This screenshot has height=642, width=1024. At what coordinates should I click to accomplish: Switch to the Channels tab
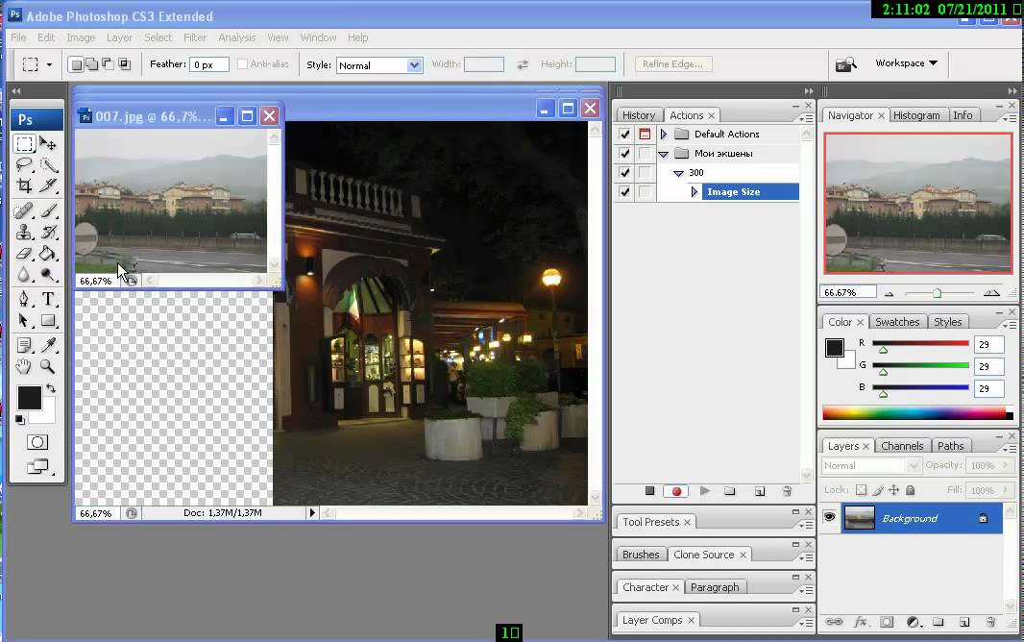(902, 446)
